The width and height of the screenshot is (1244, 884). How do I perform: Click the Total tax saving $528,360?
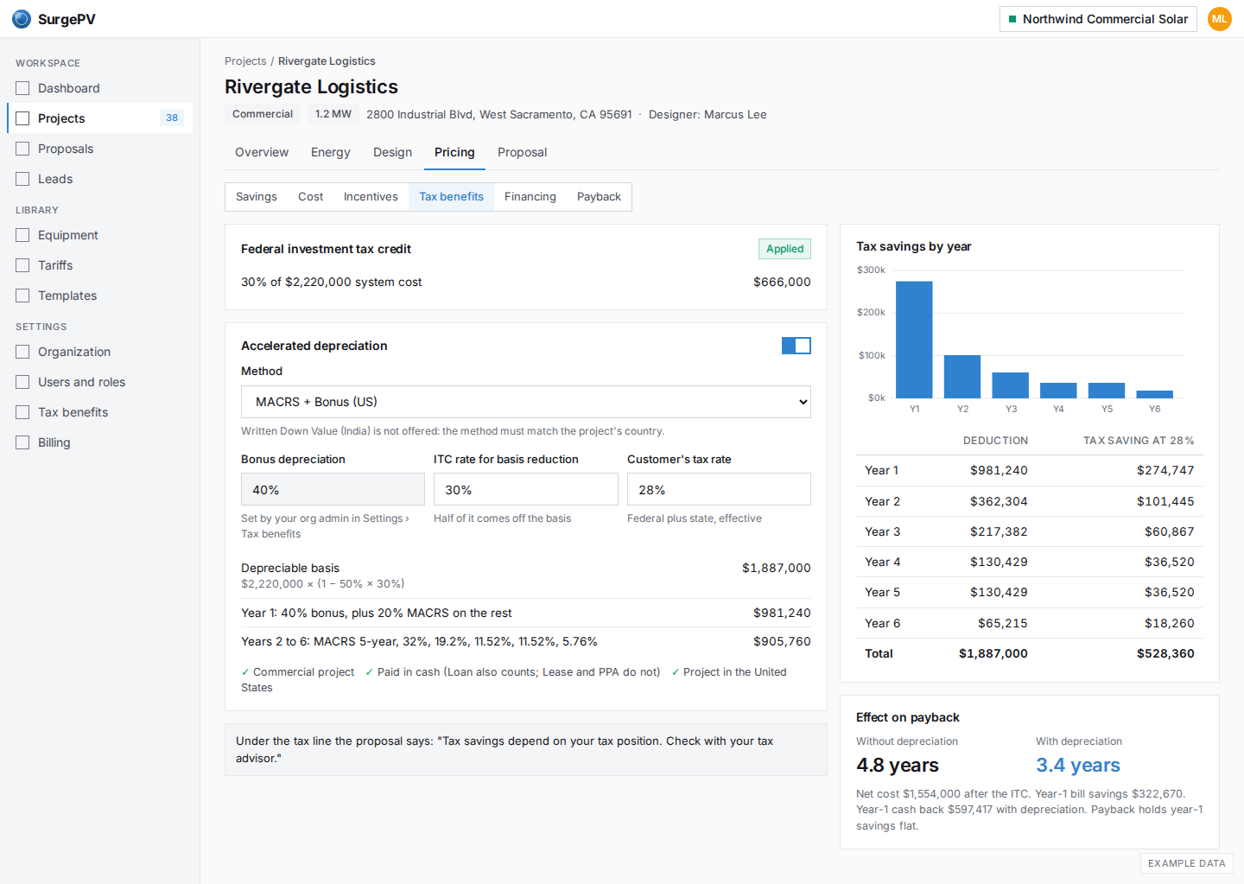coord(1165,654)
